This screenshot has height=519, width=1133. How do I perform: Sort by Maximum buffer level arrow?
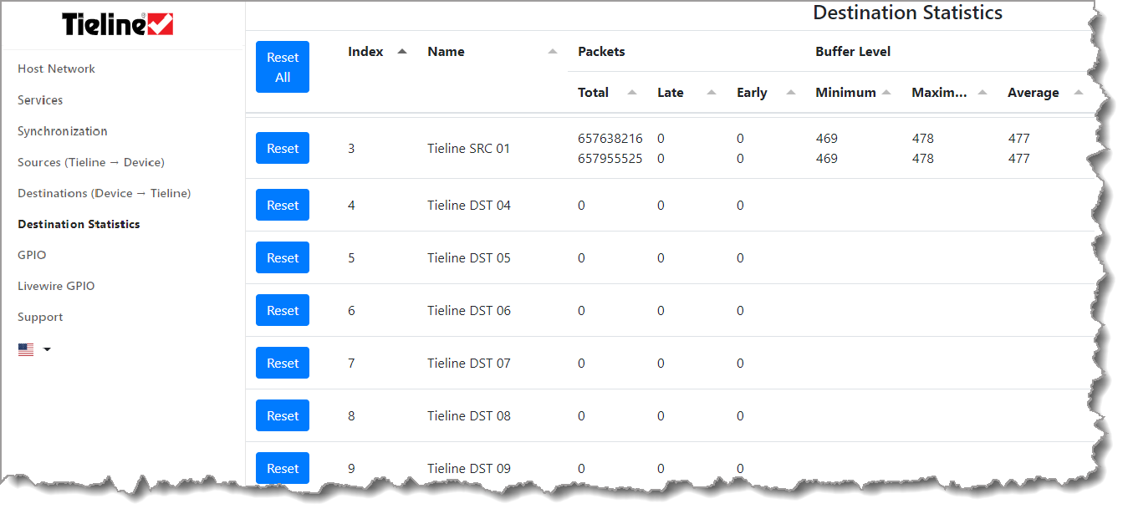point(982,93)
